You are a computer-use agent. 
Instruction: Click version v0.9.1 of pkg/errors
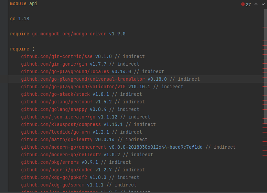click(x=90, y=162)
